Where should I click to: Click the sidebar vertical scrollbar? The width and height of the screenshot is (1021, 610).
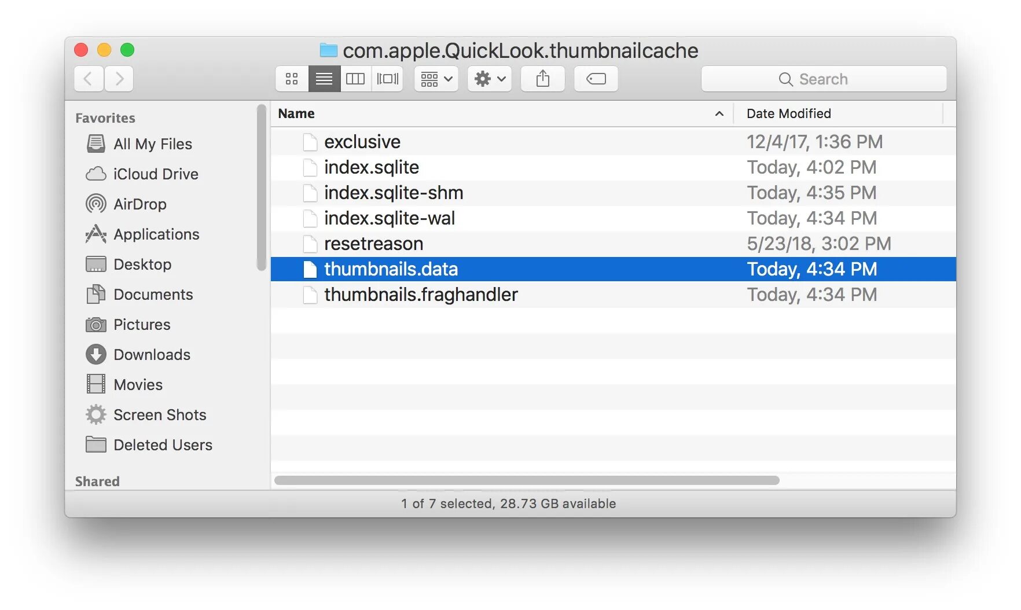coord(262,187)
